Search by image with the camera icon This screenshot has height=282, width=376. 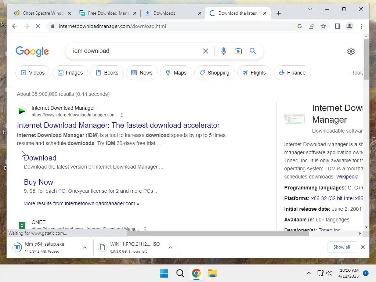(238, 51)
